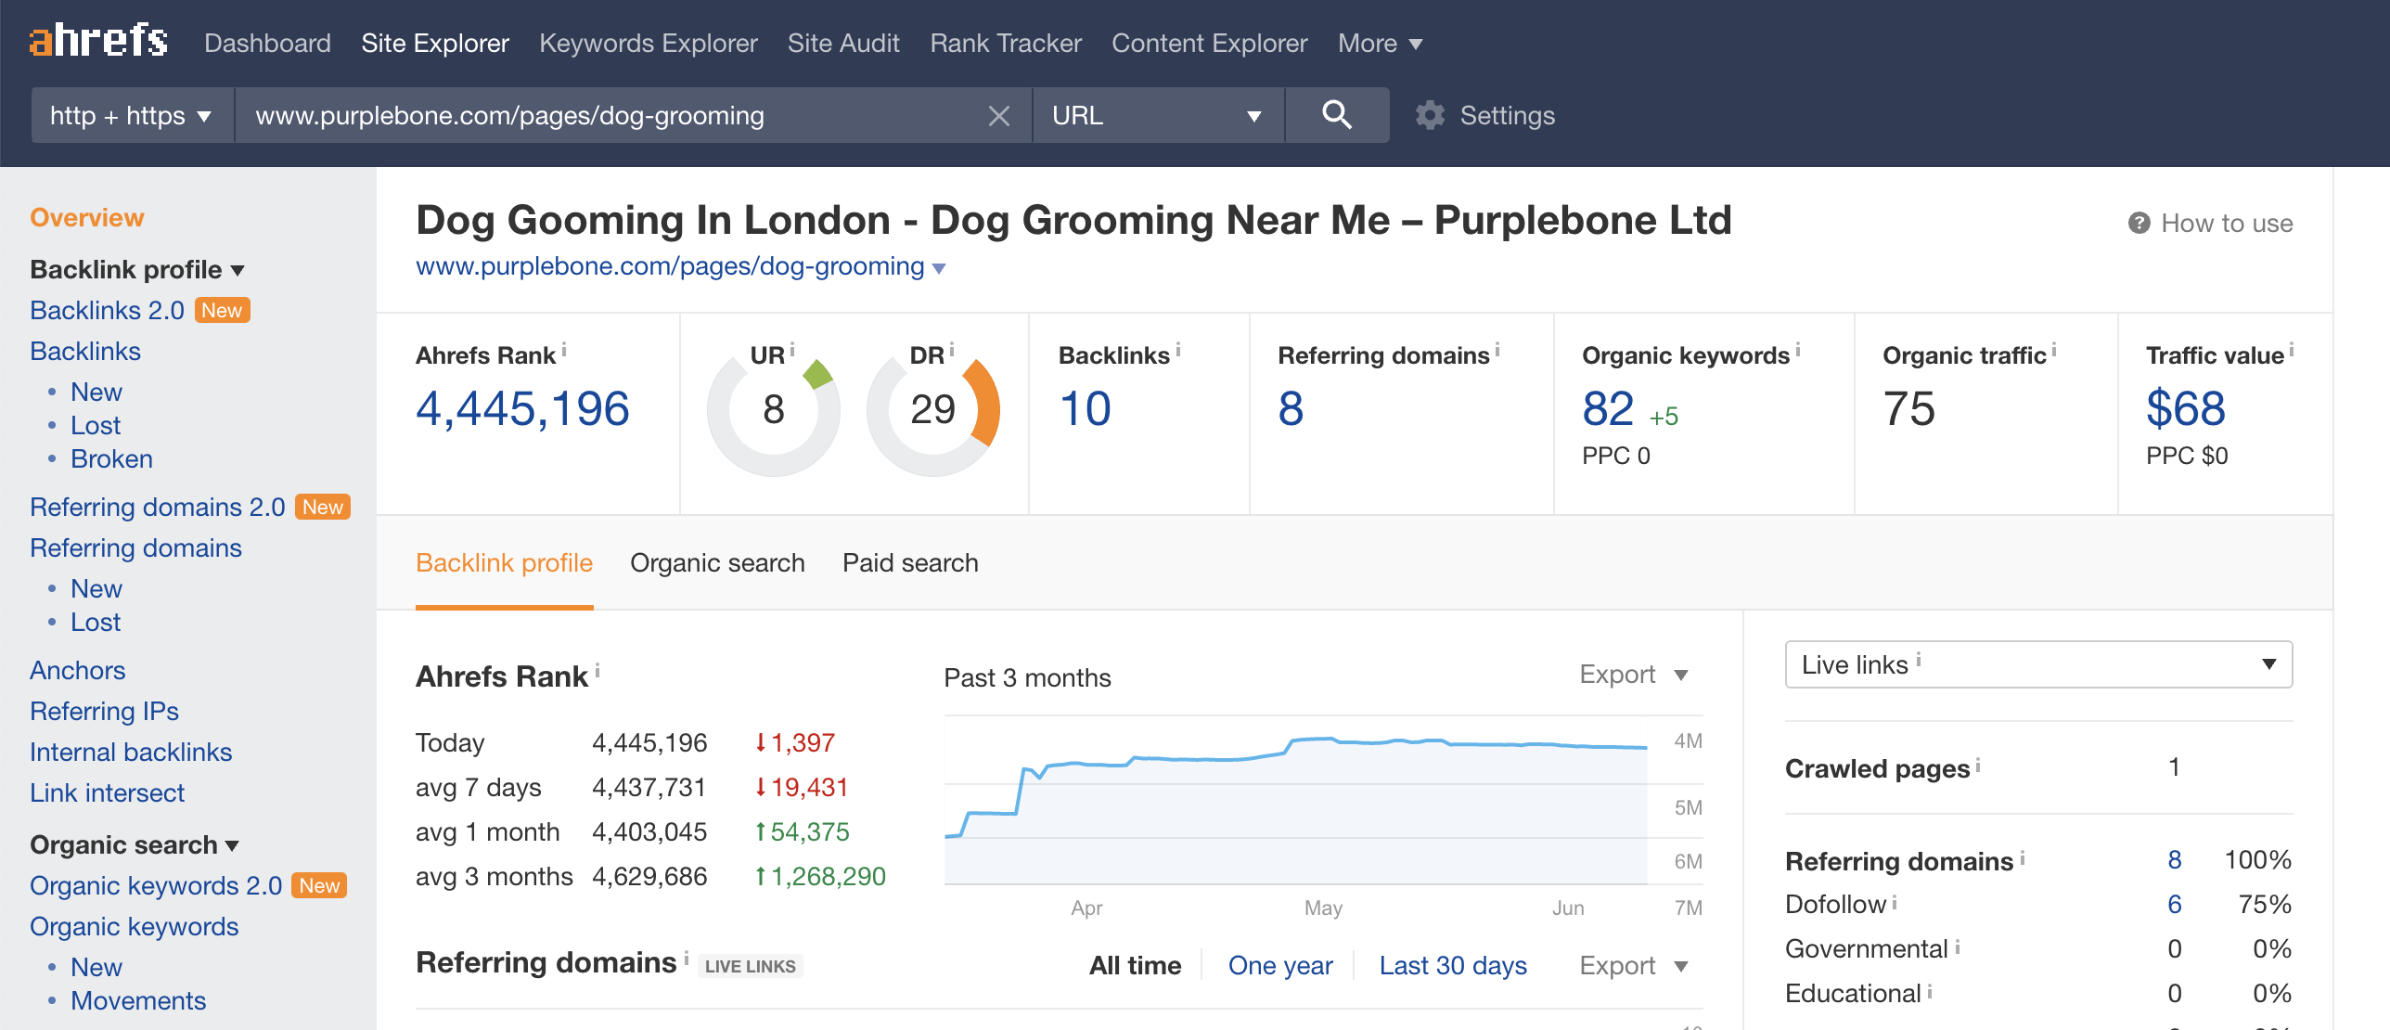The height and width of the screenshot is (1030, 2390).
Task: Click info icon beside Traffic value
Action: pos(2292,351)
